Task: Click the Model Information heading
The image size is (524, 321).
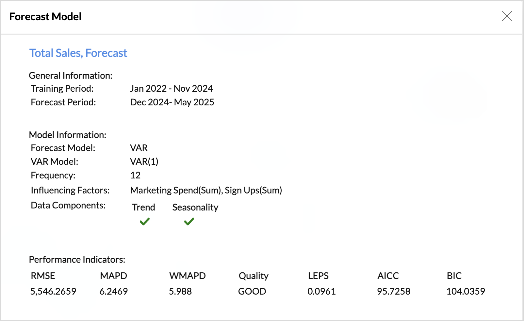Action: pos(68,135)
